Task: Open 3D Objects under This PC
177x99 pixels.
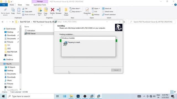Action: coord(11,67)
